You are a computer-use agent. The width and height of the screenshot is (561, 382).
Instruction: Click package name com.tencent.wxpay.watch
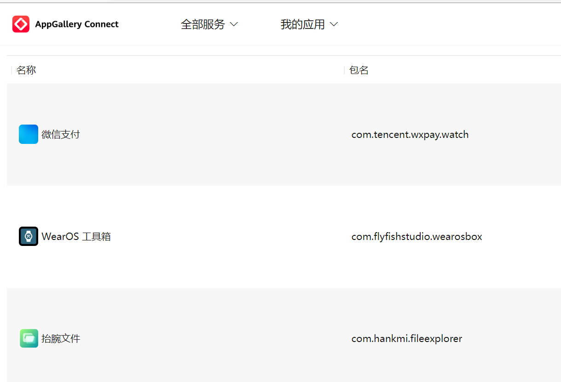[x=410, y=135]
